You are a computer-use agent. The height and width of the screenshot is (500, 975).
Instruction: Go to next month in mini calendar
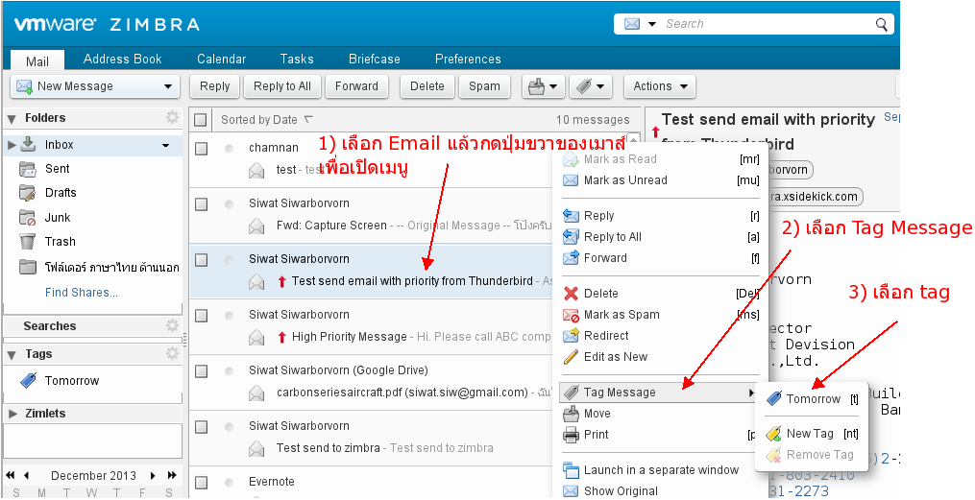click(153, 476)
